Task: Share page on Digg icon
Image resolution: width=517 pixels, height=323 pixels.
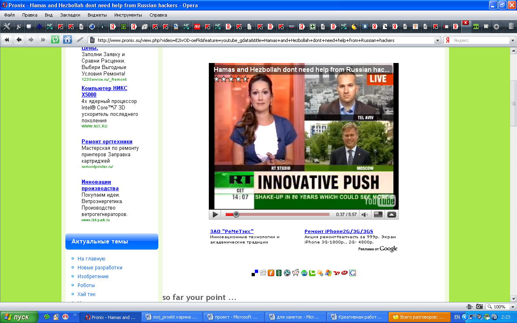Action: tap(263, 273)
